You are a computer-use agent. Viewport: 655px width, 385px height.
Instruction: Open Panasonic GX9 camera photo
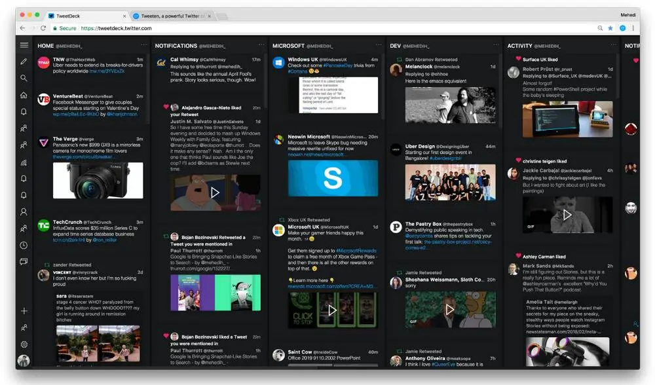click(98, 181)
